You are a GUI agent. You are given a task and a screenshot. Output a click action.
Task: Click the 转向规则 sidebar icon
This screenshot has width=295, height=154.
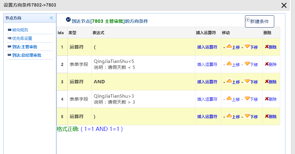click(x=10, y=30)
